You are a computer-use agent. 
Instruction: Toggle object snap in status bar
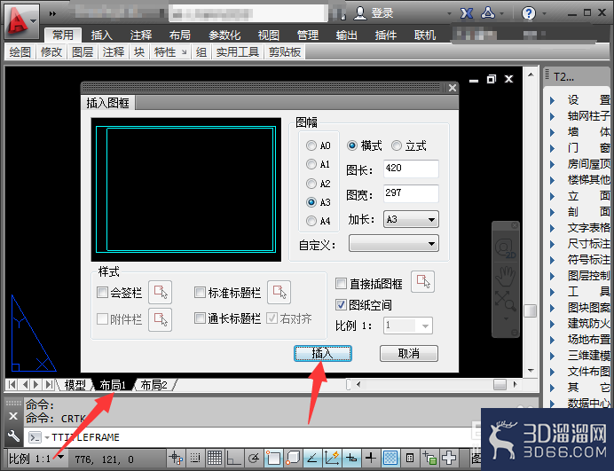pos(273,458)
